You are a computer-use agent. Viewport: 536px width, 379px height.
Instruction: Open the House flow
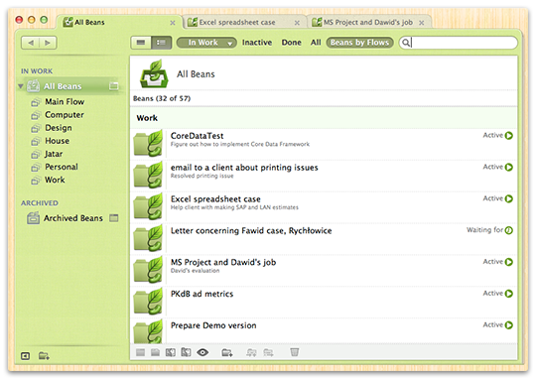[57, 141]
